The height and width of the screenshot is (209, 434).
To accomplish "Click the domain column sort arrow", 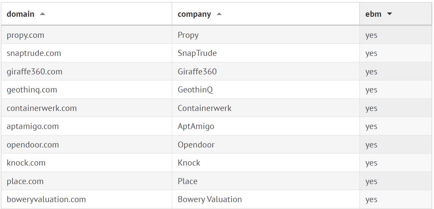I will pos(42,14).
